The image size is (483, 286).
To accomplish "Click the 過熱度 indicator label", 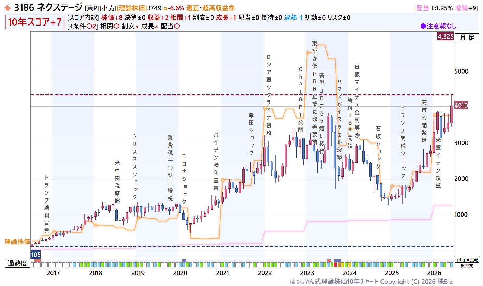I will point(17,263).
